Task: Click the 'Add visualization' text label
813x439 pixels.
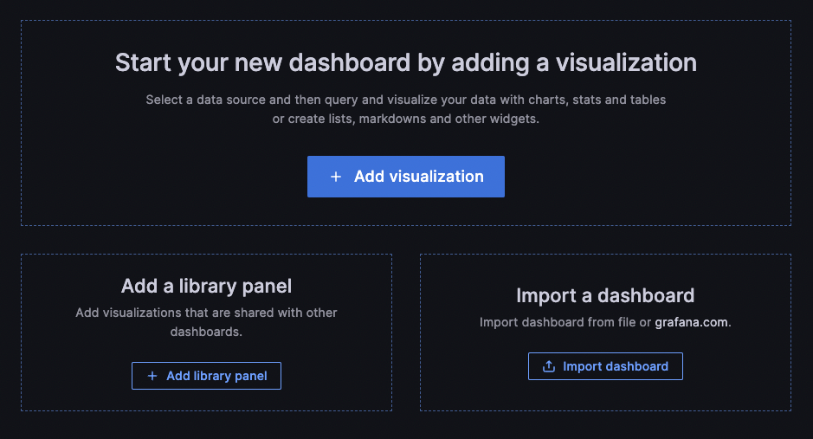Action: click(418, 177)
